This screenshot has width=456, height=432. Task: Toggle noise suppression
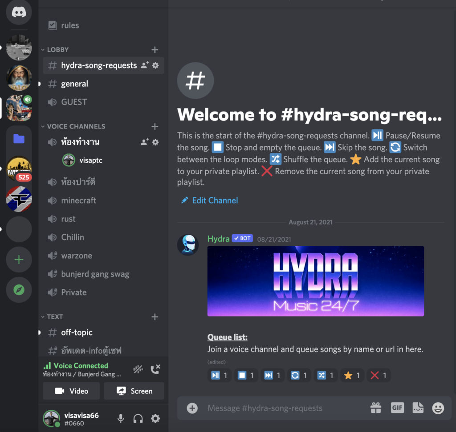coord(138,369)
